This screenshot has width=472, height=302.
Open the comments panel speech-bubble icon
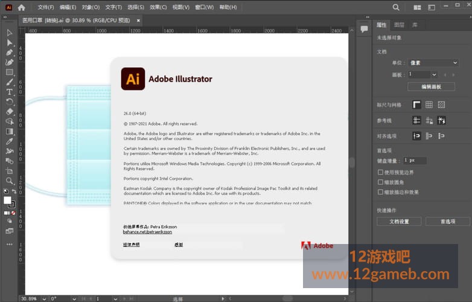point(364,29)
